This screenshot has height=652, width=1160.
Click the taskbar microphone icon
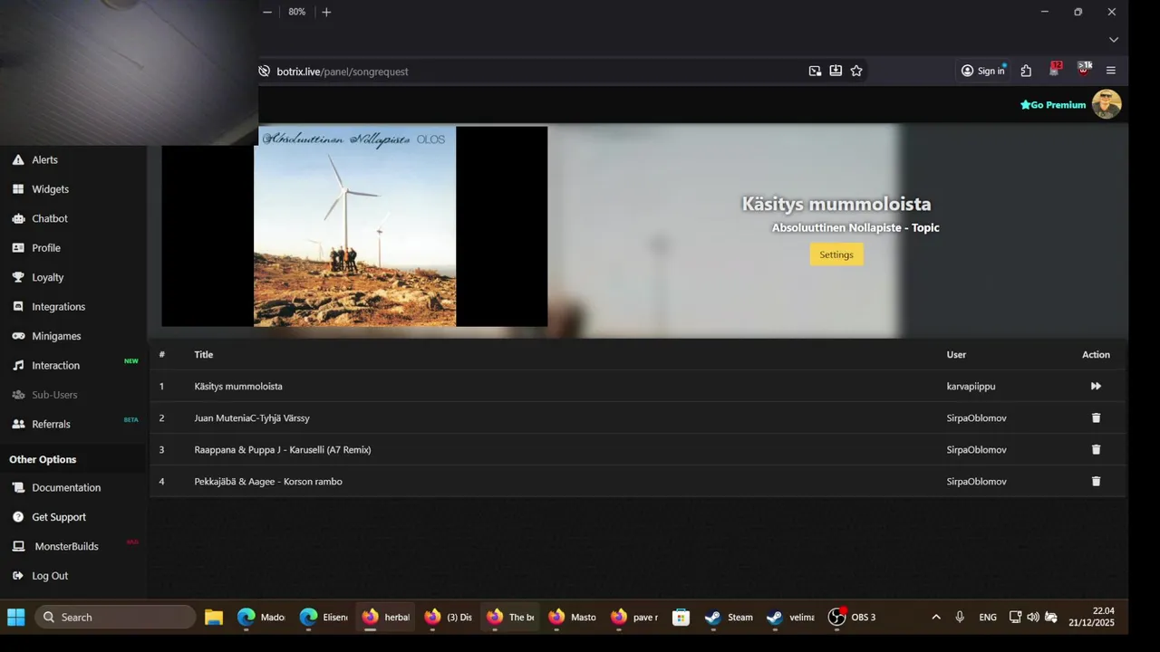(x=960, y=617)
